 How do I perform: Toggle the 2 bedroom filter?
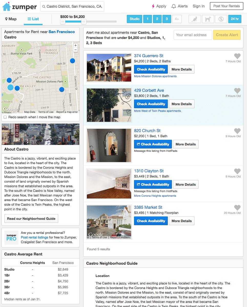(157, 19)
